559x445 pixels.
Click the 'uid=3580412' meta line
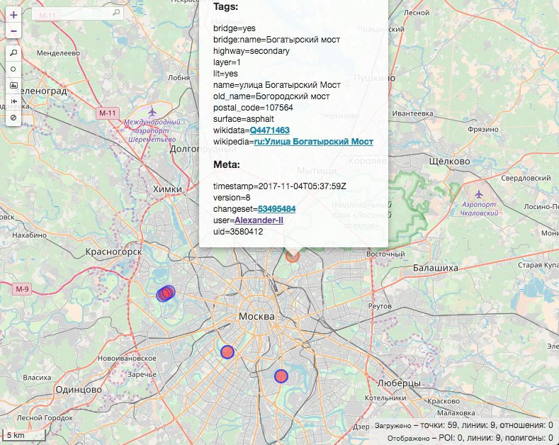(x=238, y=232)
